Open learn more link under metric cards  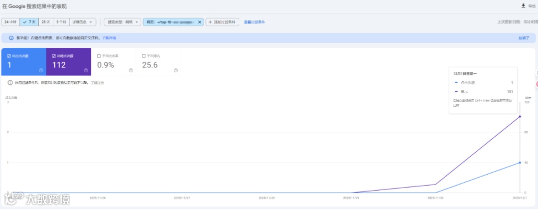click(97, 82)
